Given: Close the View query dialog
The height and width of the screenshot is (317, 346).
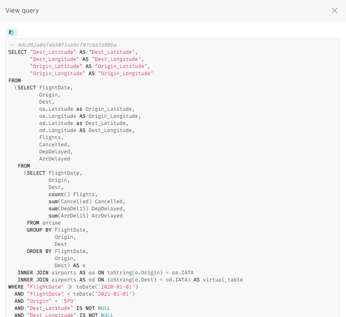Looking at the screenshot, I should 335,11.
